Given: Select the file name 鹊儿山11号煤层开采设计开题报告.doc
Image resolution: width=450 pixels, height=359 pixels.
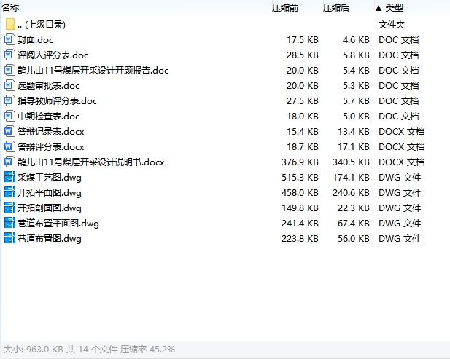Looking at the screenshot, I should [x=93, y=71].
